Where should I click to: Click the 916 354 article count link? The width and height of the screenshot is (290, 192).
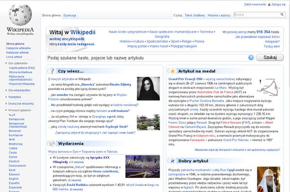(x=263, y=32)
